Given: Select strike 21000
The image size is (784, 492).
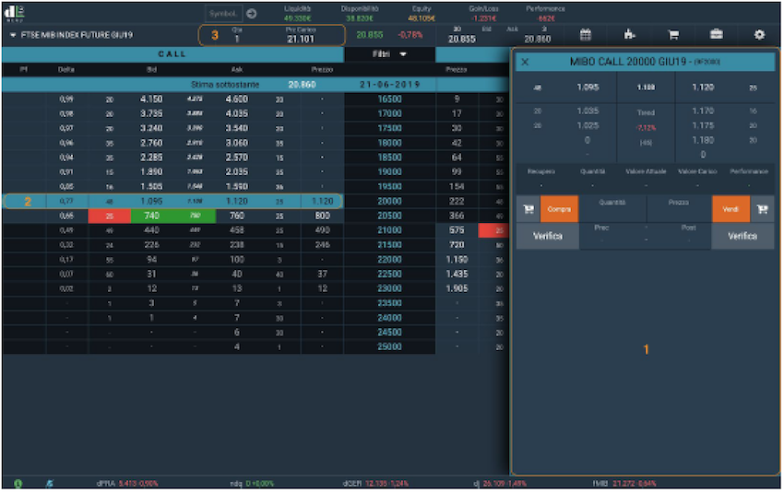Looking at the screenshot, I should point(389,230).
